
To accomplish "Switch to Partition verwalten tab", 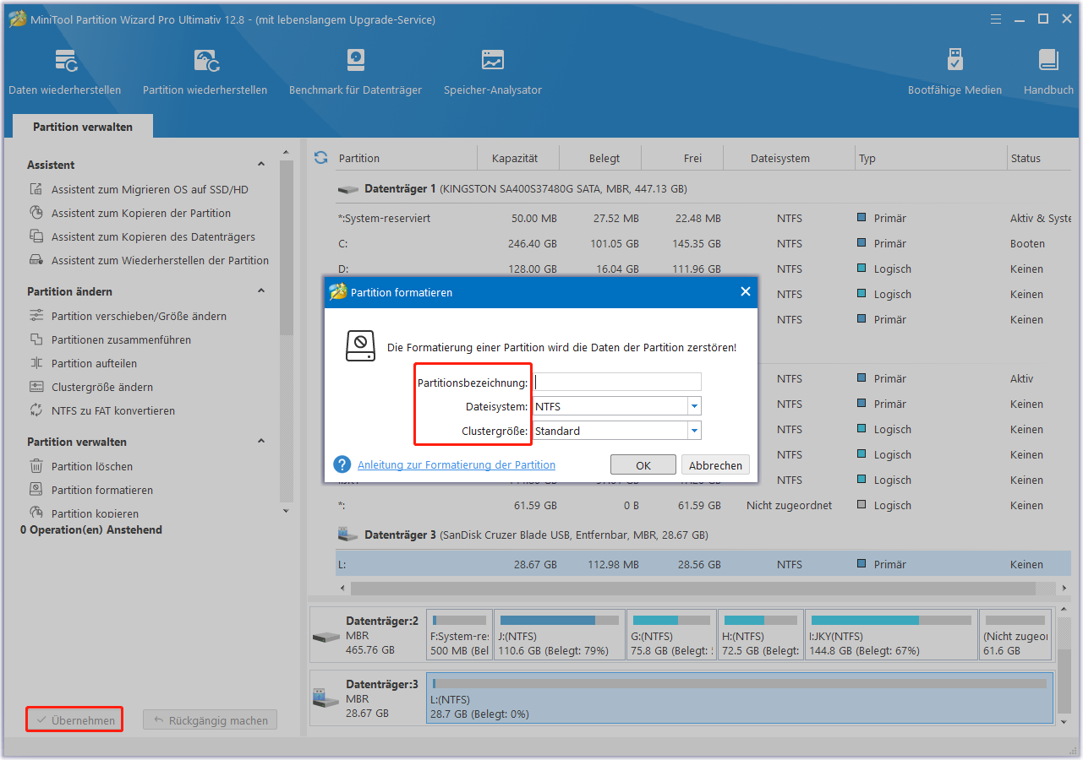I will coord(83,127).
